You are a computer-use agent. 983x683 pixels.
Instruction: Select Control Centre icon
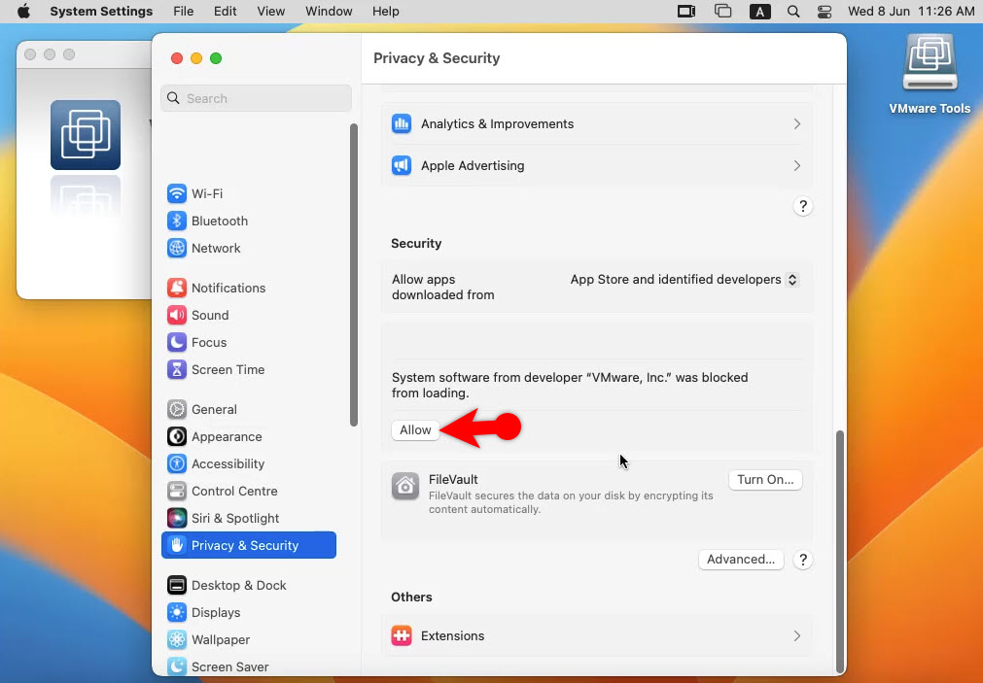click(x=177, y=492)
